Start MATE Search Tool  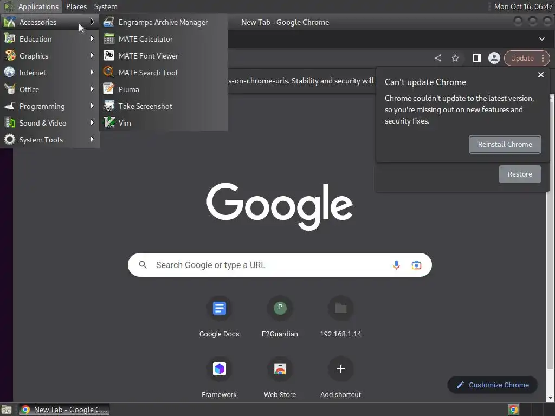[x=163, y=73]
